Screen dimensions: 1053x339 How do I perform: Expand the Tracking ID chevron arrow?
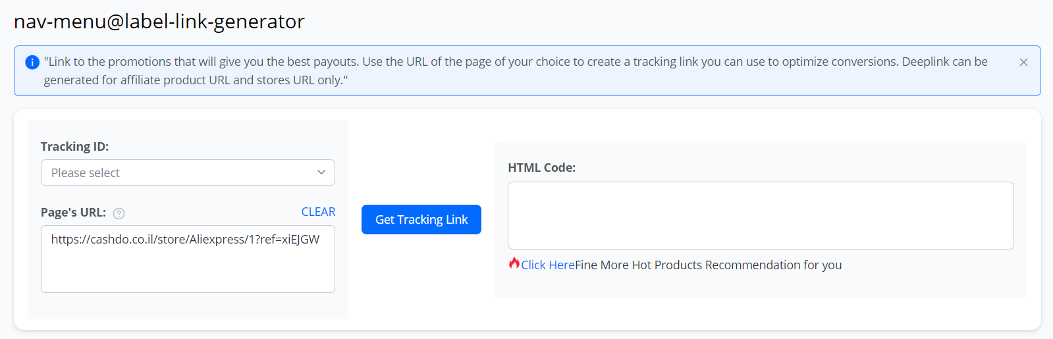[321, 172]
